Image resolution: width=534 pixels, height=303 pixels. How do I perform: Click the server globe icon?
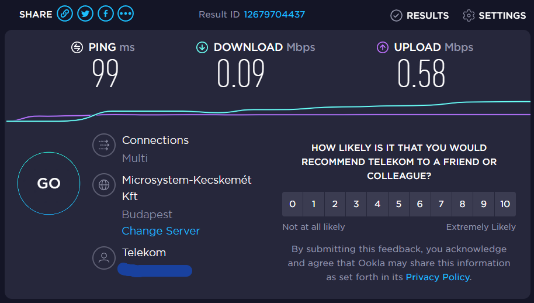[104, 185]
